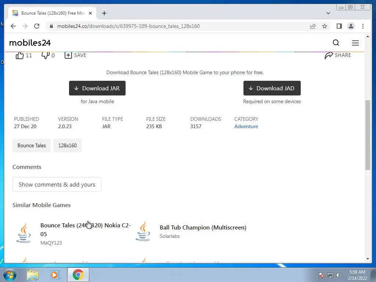
Task: Click the address bar URL
Action: (x=128, y=26)
